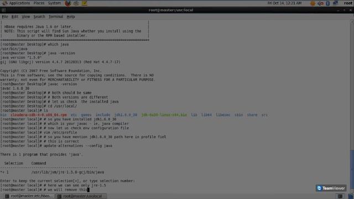Click the 'cd /usr/local/' command line
This screenshot has width=354, height=199.
(39, 106)
